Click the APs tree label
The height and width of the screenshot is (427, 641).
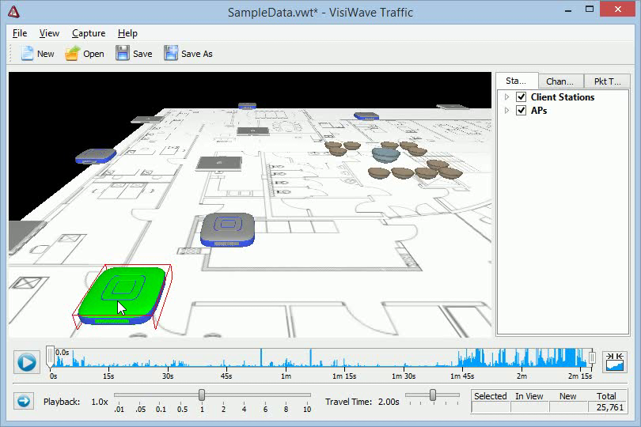(539, 111)
